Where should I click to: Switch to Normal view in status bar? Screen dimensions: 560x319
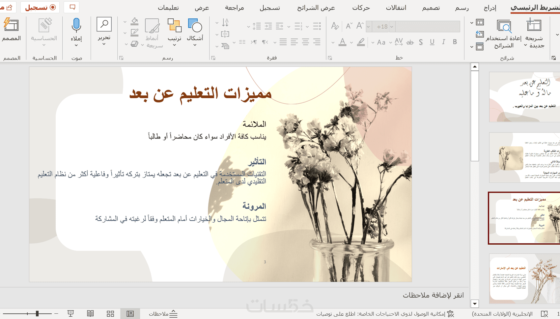130,314
